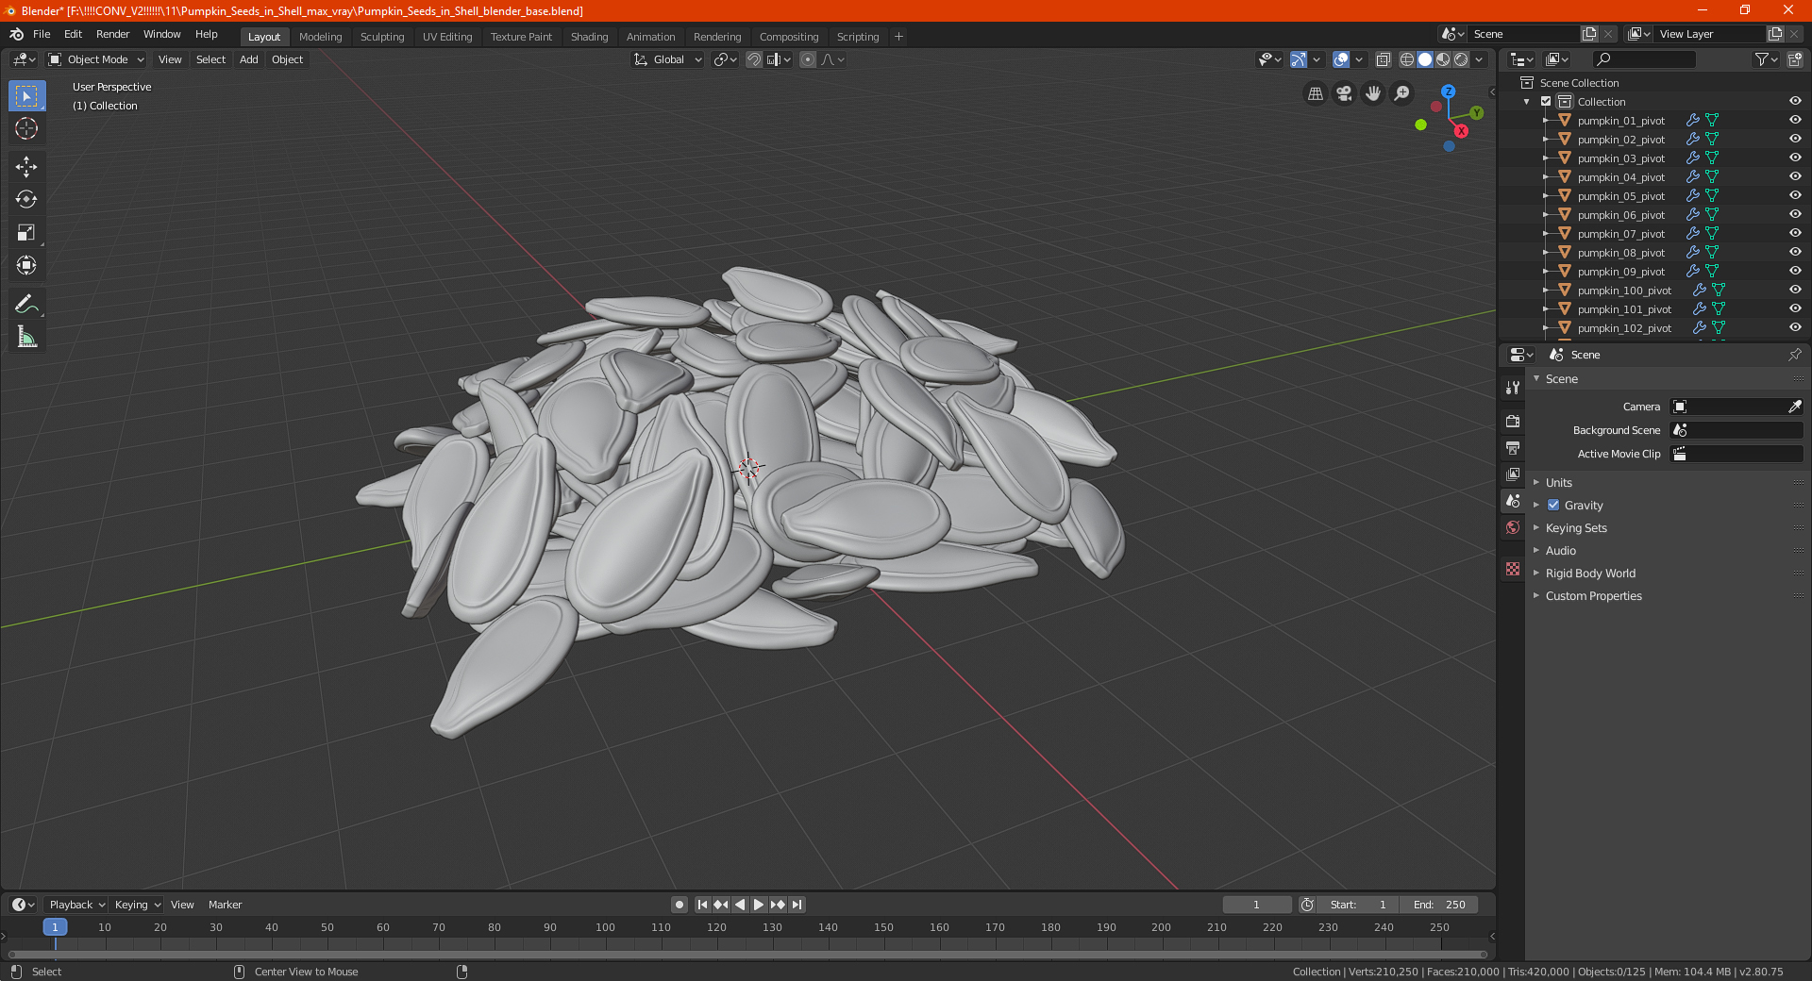Switch to orthographic grid view icon
The width and height of the screenshot is (1812, 981).
point(1315,93)
